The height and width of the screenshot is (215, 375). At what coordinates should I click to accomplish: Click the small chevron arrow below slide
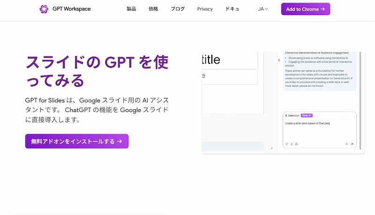point(272,148)
